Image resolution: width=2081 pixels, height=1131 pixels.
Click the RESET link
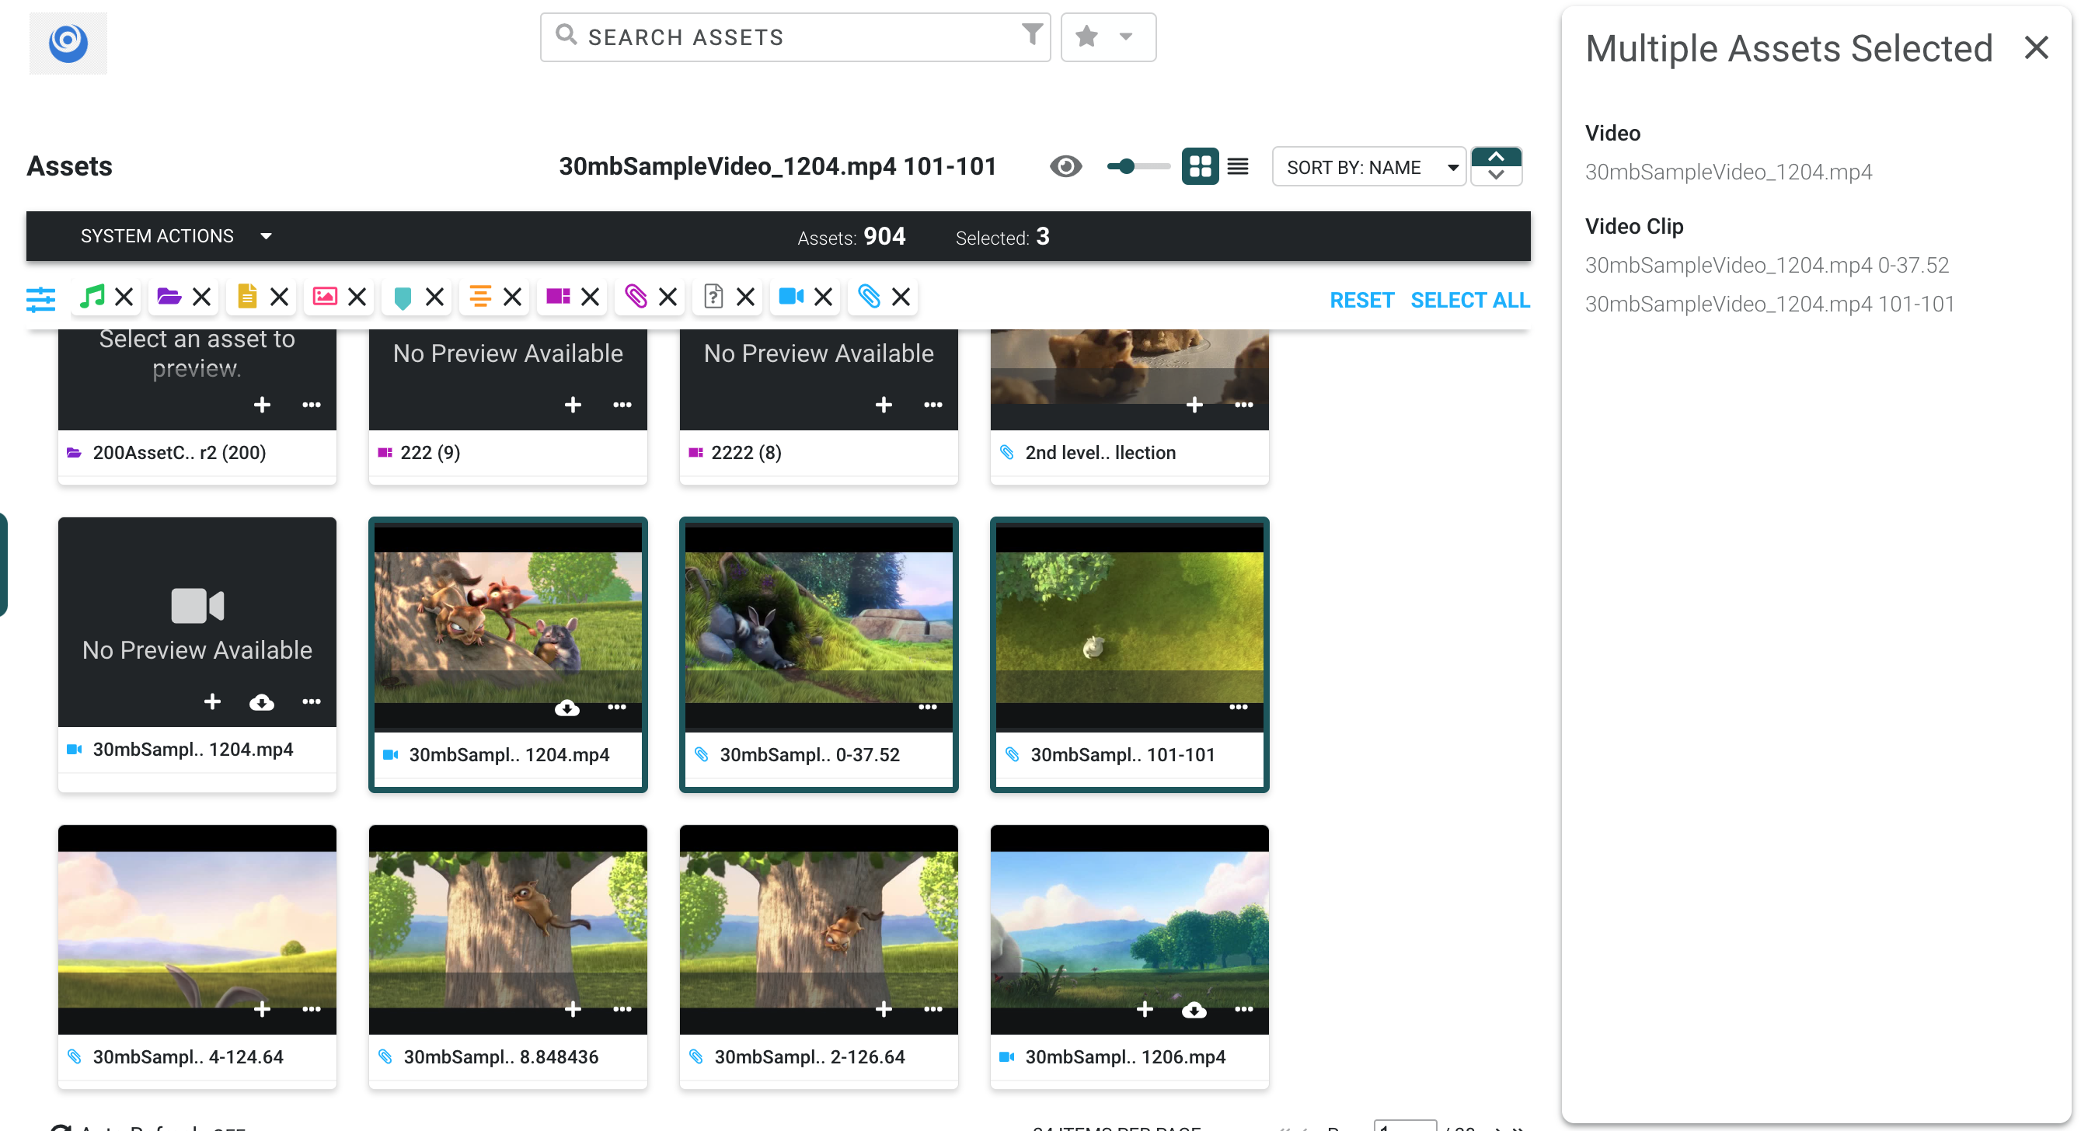[x=1361, y=301]
